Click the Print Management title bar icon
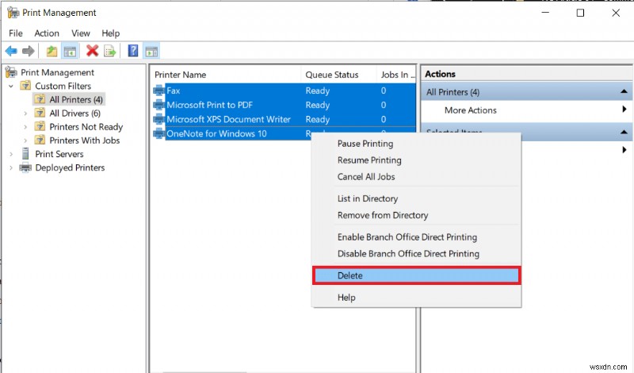The image size is (634, 373). point(13,13)
